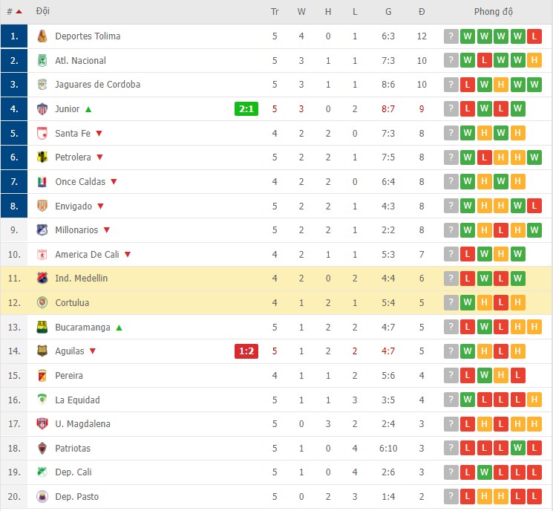Click the Atl. Nacional team logo
Screen dimensions: 553x511
coord(42,61)
